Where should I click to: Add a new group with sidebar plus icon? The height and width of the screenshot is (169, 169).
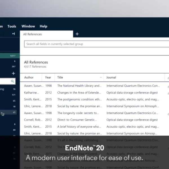coord(13,74)
